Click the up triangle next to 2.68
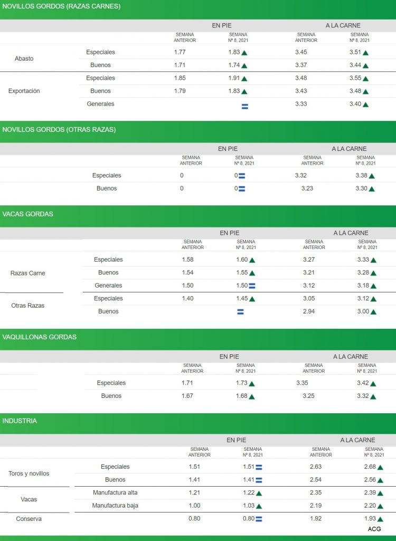The image size is (396, 541). [380, 467]
